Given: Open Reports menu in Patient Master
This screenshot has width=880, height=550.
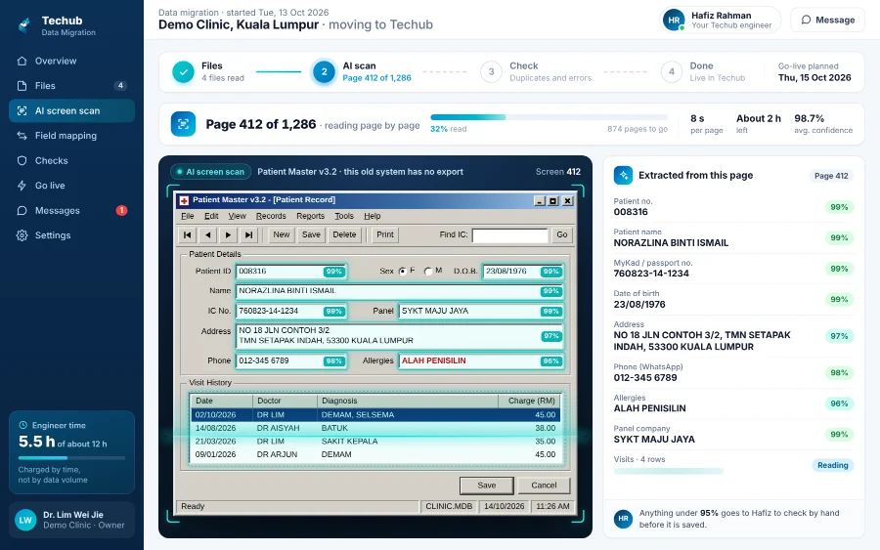Looking at the screenshot, I should click(310, 216).
